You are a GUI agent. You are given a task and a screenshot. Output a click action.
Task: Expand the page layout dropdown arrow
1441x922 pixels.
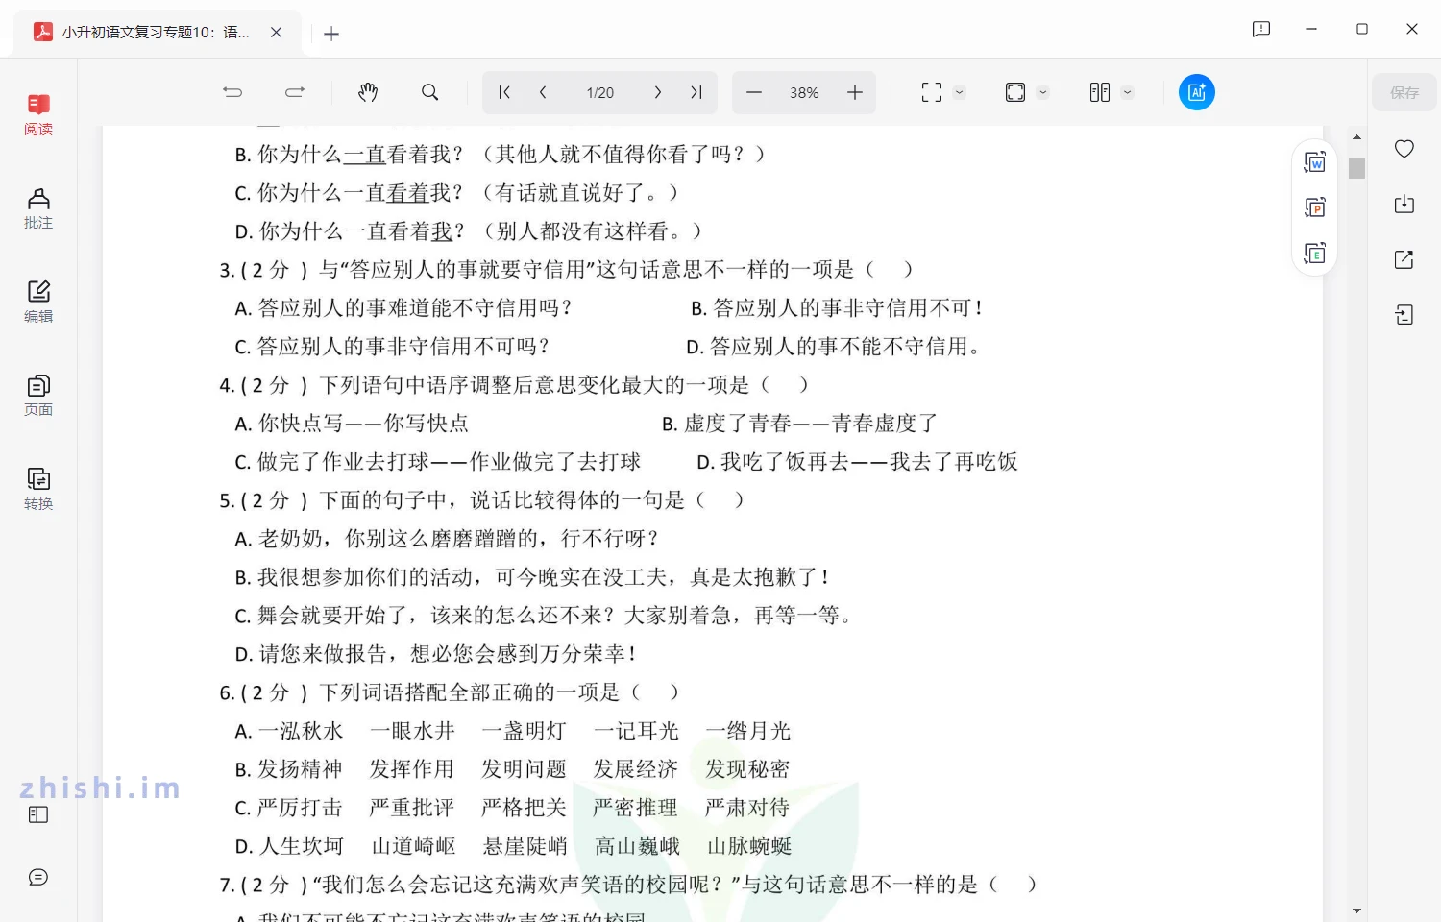point(1128,92)
